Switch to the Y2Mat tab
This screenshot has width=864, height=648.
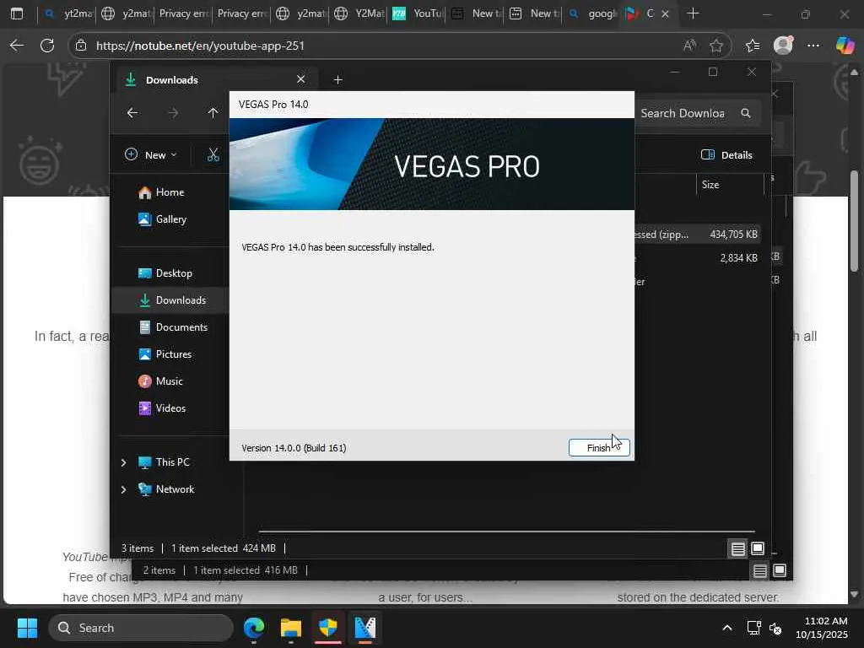(x=359, y=13)
